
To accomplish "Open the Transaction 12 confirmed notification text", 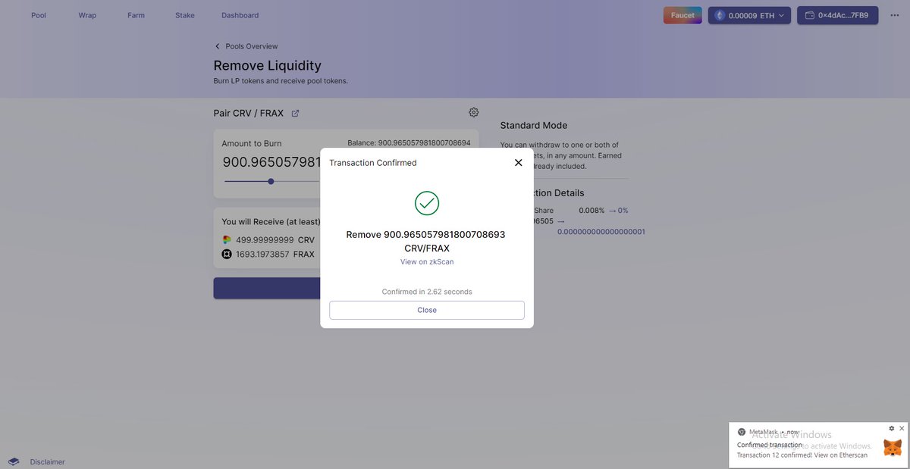I will pyautogui.click(x=802, y=455).
